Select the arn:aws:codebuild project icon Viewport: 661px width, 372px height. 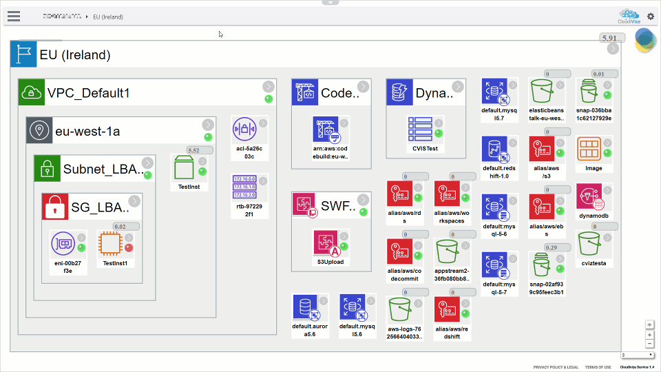pyautogui.click(x=326, y=130)
